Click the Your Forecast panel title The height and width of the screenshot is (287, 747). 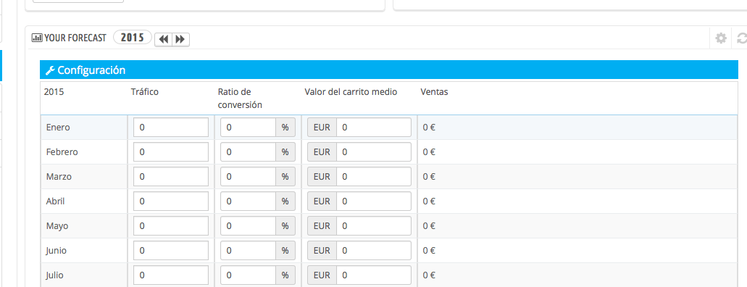pyautogui.click(x=75, y=38)
